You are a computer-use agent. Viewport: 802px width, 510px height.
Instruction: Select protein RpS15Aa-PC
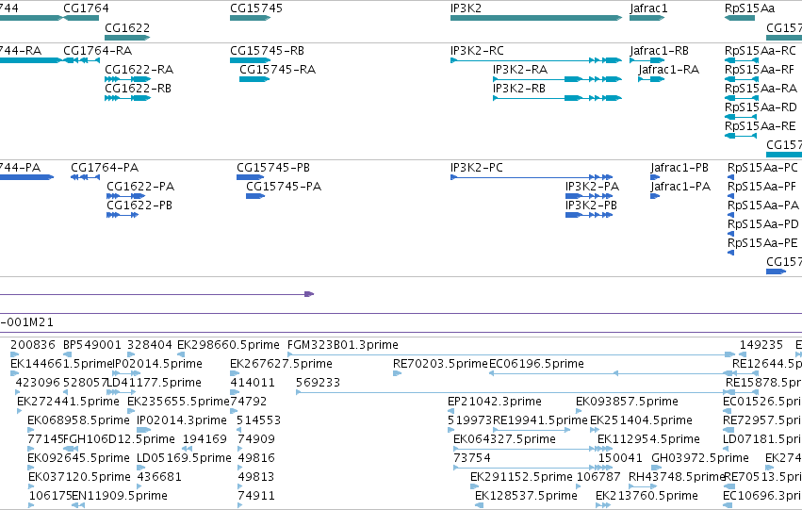[x=731, y=177]
